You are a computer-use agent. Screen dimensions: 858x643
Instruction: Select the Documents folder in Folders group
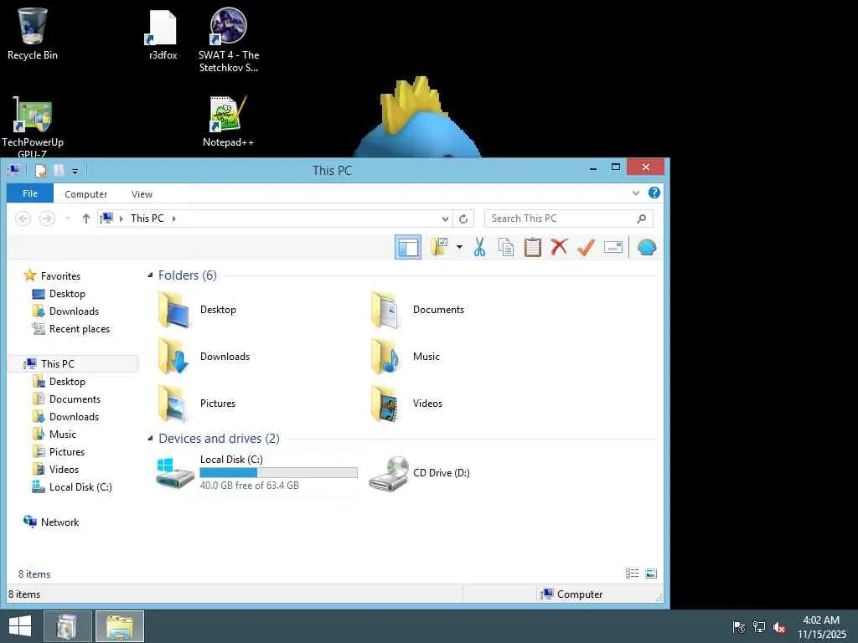[418, 310]
